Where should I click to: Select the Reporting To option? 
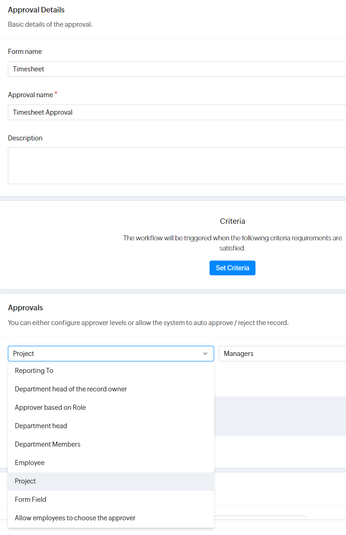click(34, 371)
